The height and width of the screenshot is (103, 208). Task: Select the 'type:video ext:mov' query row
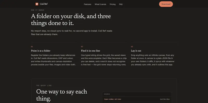137,99
